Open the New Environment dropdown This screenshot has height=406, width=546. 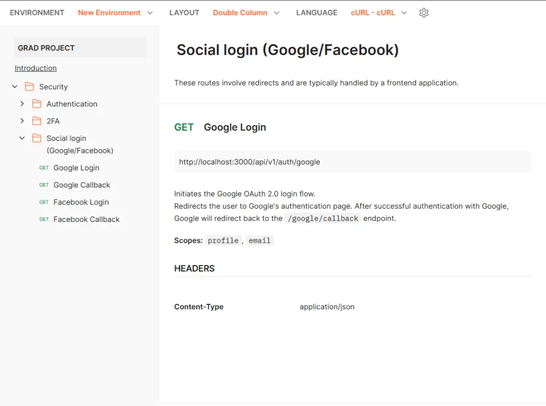tap(115, 13)
